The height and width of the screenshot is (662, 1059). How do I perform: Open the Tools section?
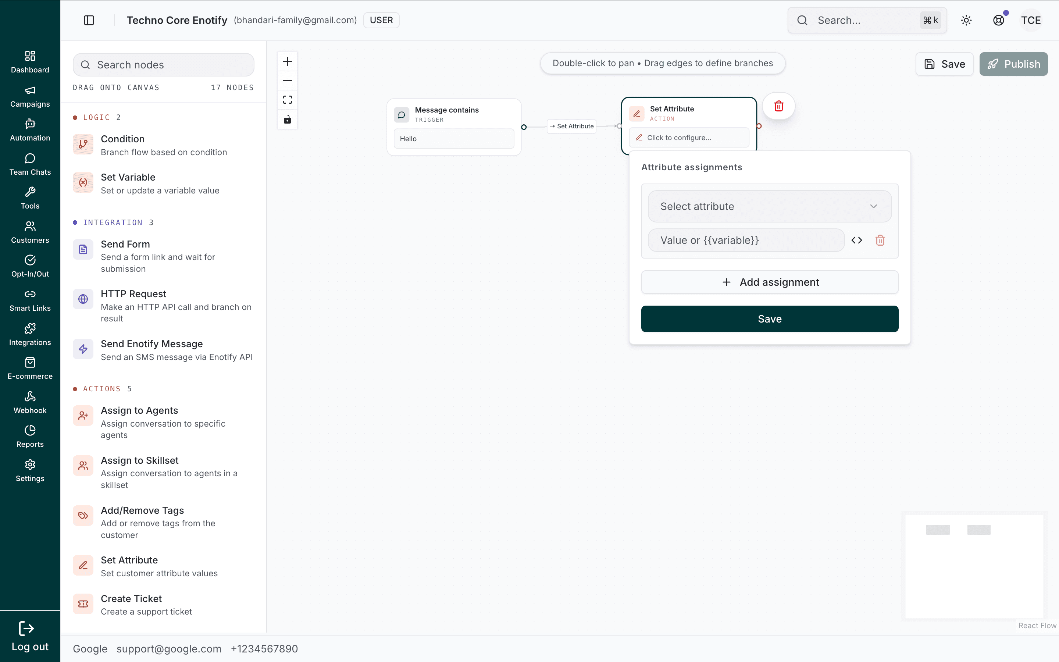pos(30,198)
